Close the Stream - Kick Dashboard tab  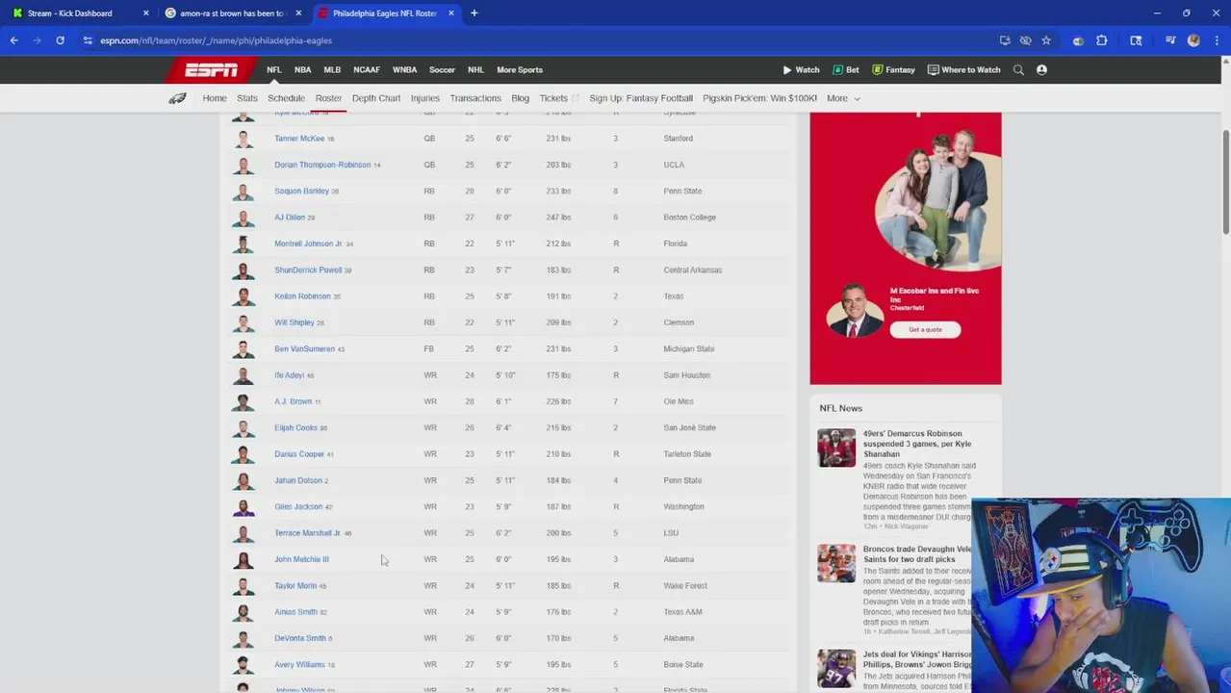[x=146, y=13]
